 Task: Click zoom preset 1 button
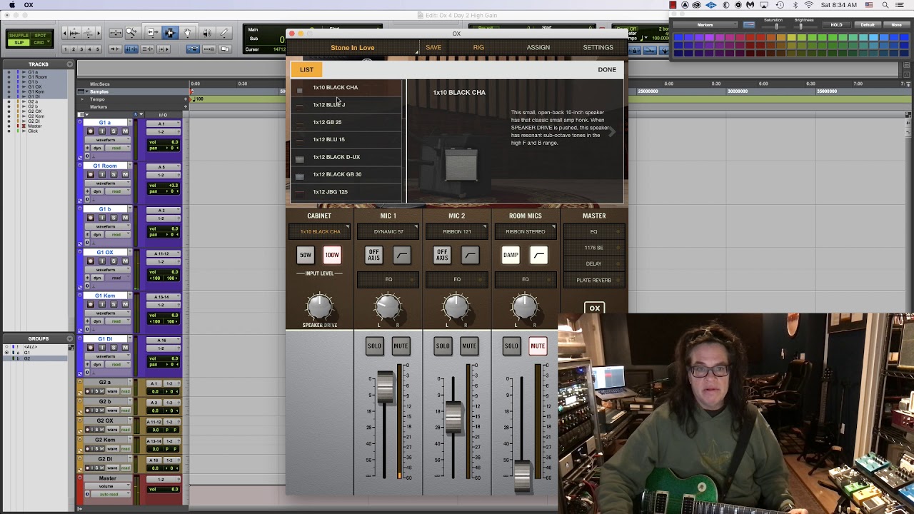pos(66,49)
